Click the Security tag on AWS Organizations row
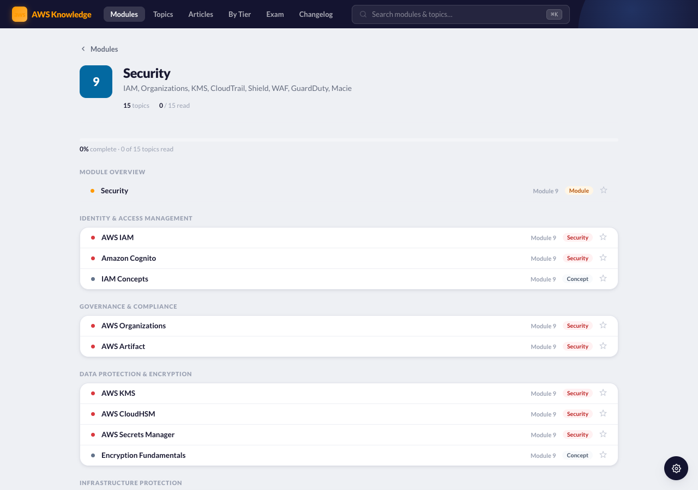Screen dimensions: 698x490 click(577, 326)
